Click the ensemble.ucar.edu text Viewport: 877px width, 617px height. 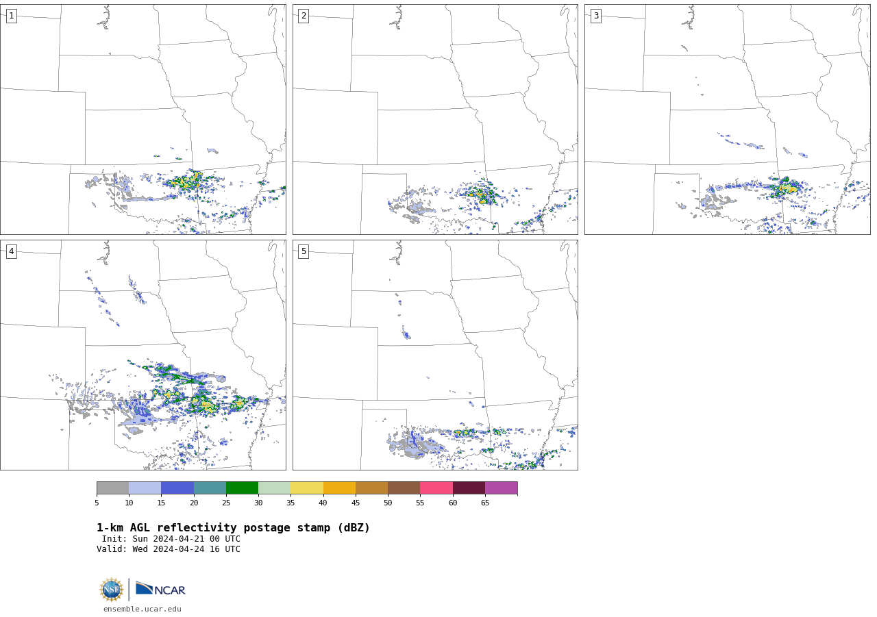click(x=143, y=609)
